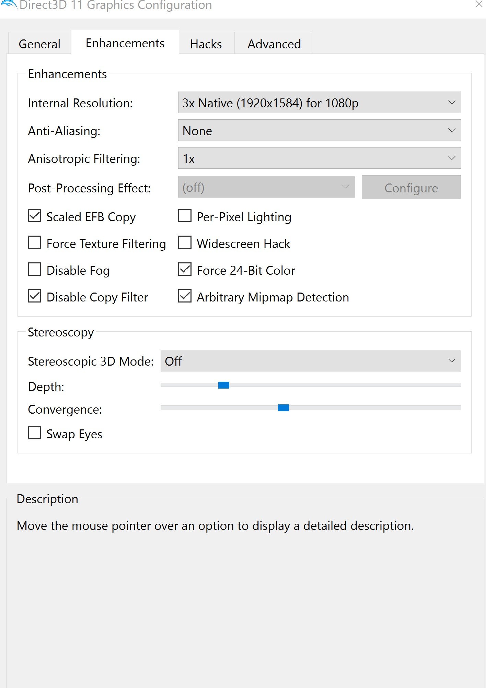The width and height of the screenshot is (486, 688).
Task: Switch to the General tab
Action: pyautogui.click(x=39, y=44)
